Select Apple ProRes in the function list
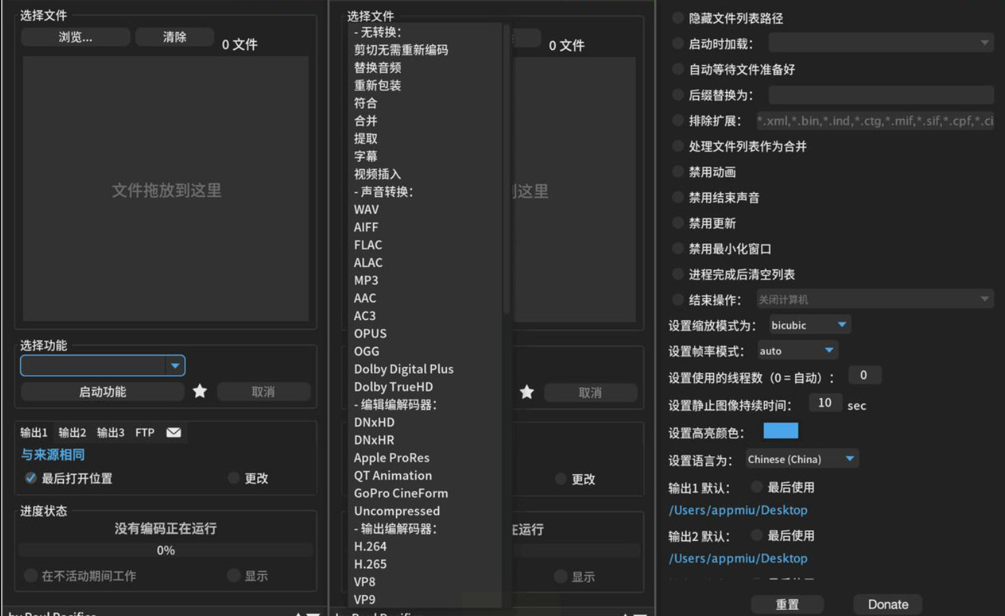The width and height of the screenshot is (1005, 616). pyautogui.click(x=391, y=458)
